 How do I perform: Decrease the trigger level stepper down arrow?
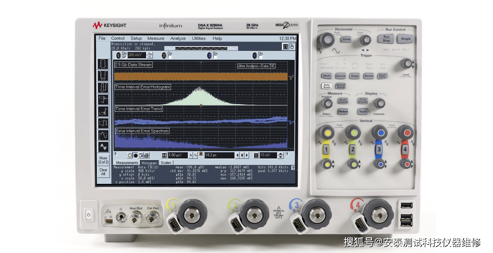(x=281, y=157)
